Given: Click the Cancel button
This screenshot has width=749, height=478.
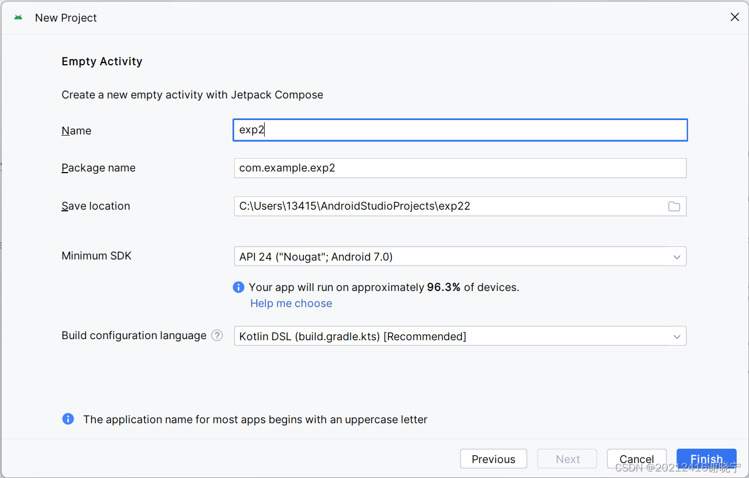Looking at the screenshot, I should (637, 459).
